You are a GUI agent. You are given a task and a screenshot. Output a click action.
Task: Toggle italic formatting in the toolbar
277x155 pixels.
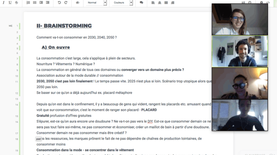4,2
